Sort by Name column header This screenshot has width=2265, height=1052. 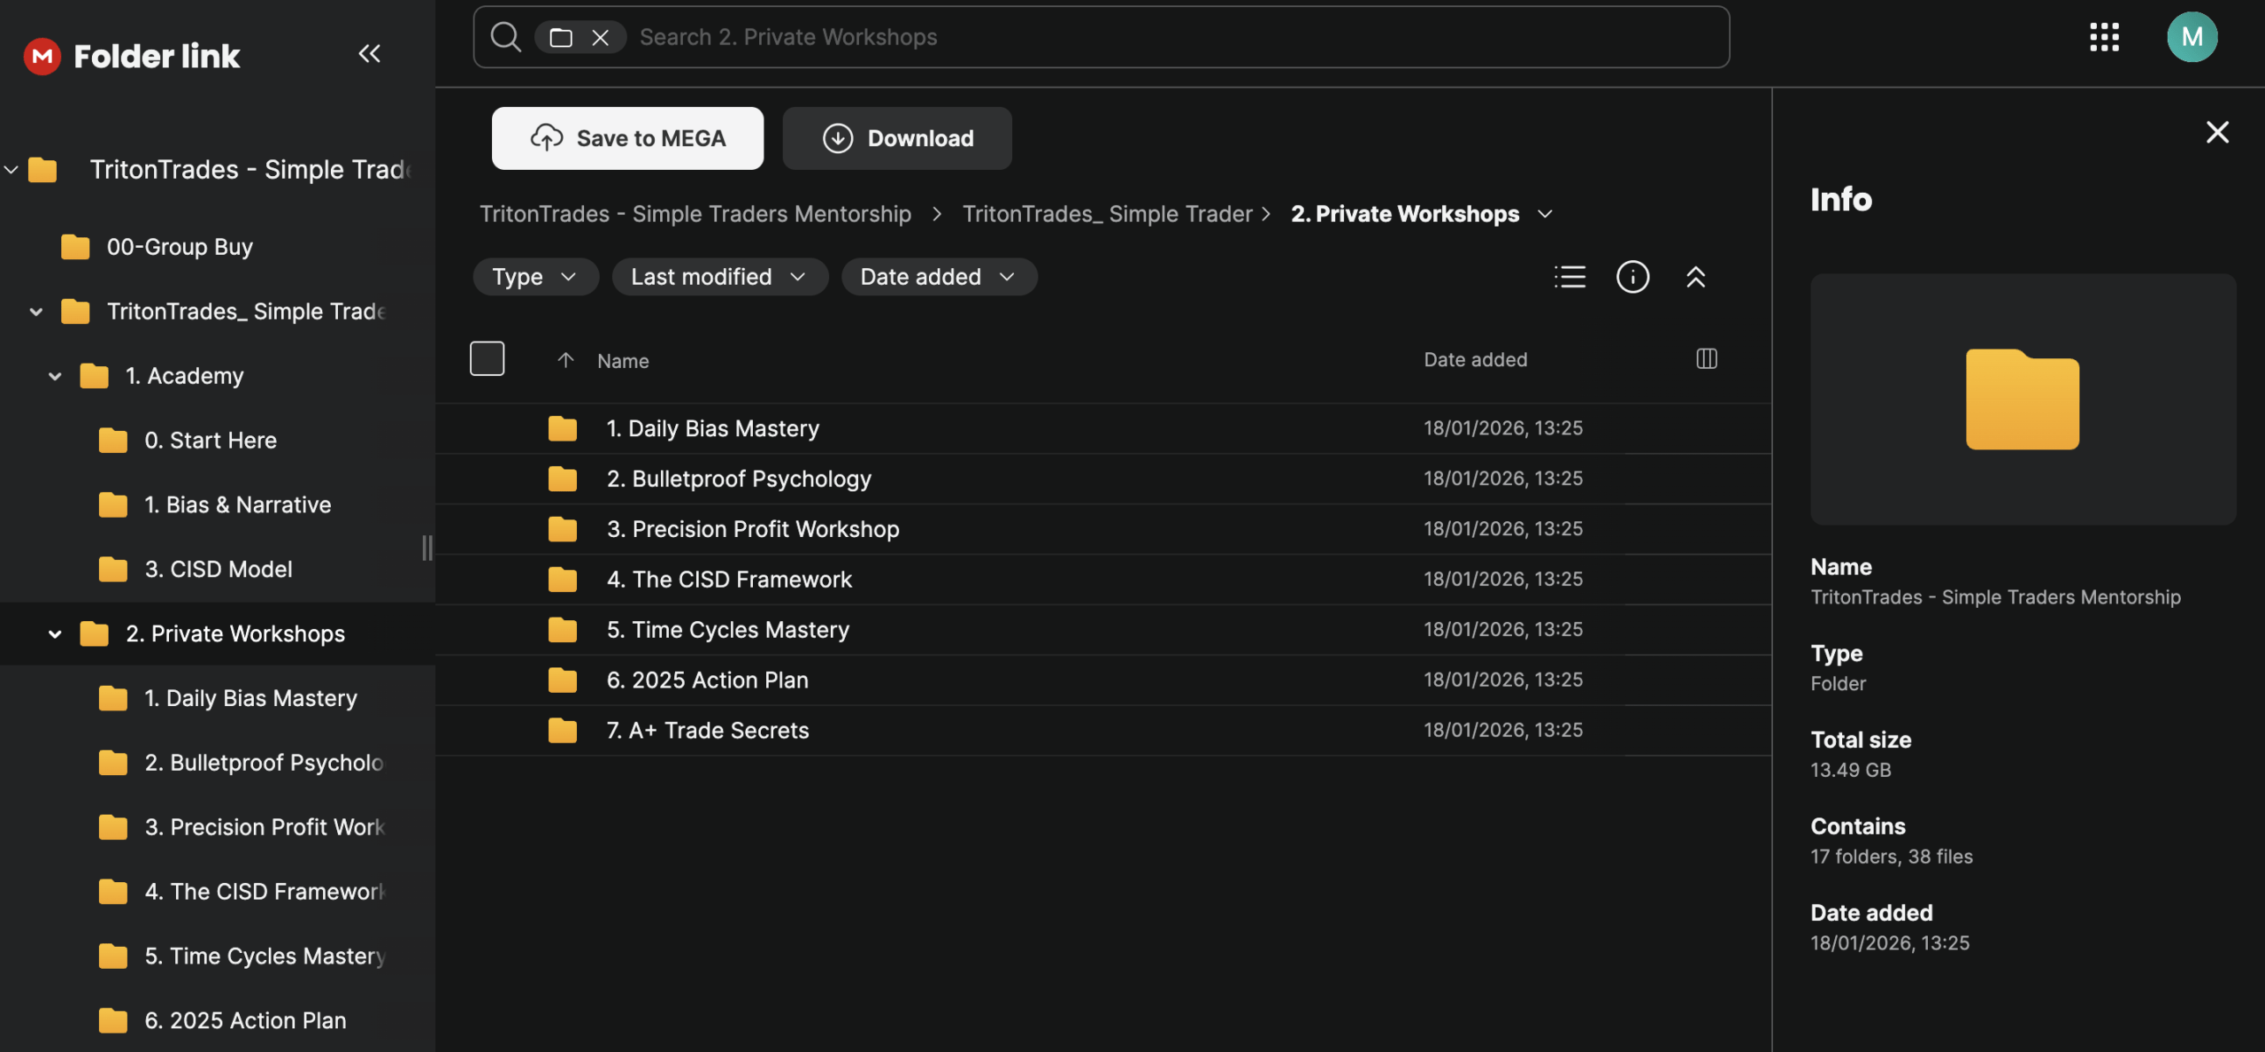coord(623,361)
